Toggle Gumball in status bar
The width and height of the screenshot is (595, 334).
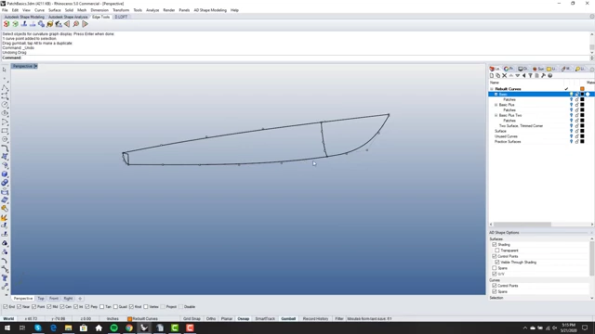[288, 319]
